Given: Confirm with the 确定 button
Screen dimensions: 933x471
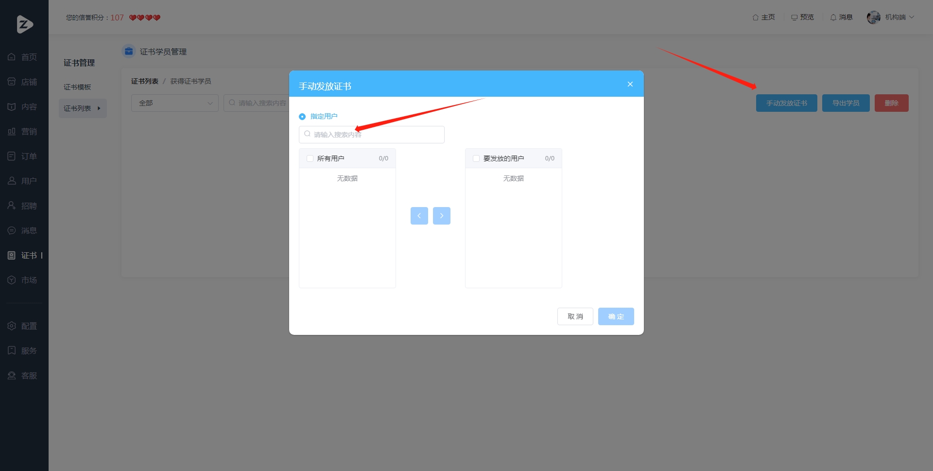Looking at the screenshot, I should tap(616, 316).
